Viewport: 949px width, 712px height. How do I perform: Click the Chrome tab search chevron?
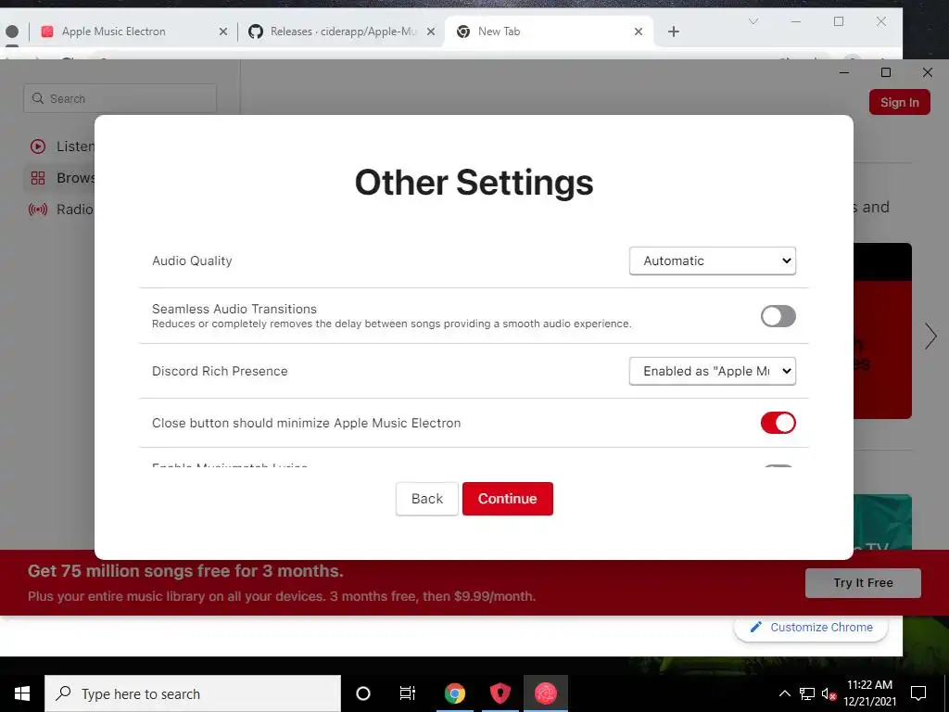click(x=753, y=22)
